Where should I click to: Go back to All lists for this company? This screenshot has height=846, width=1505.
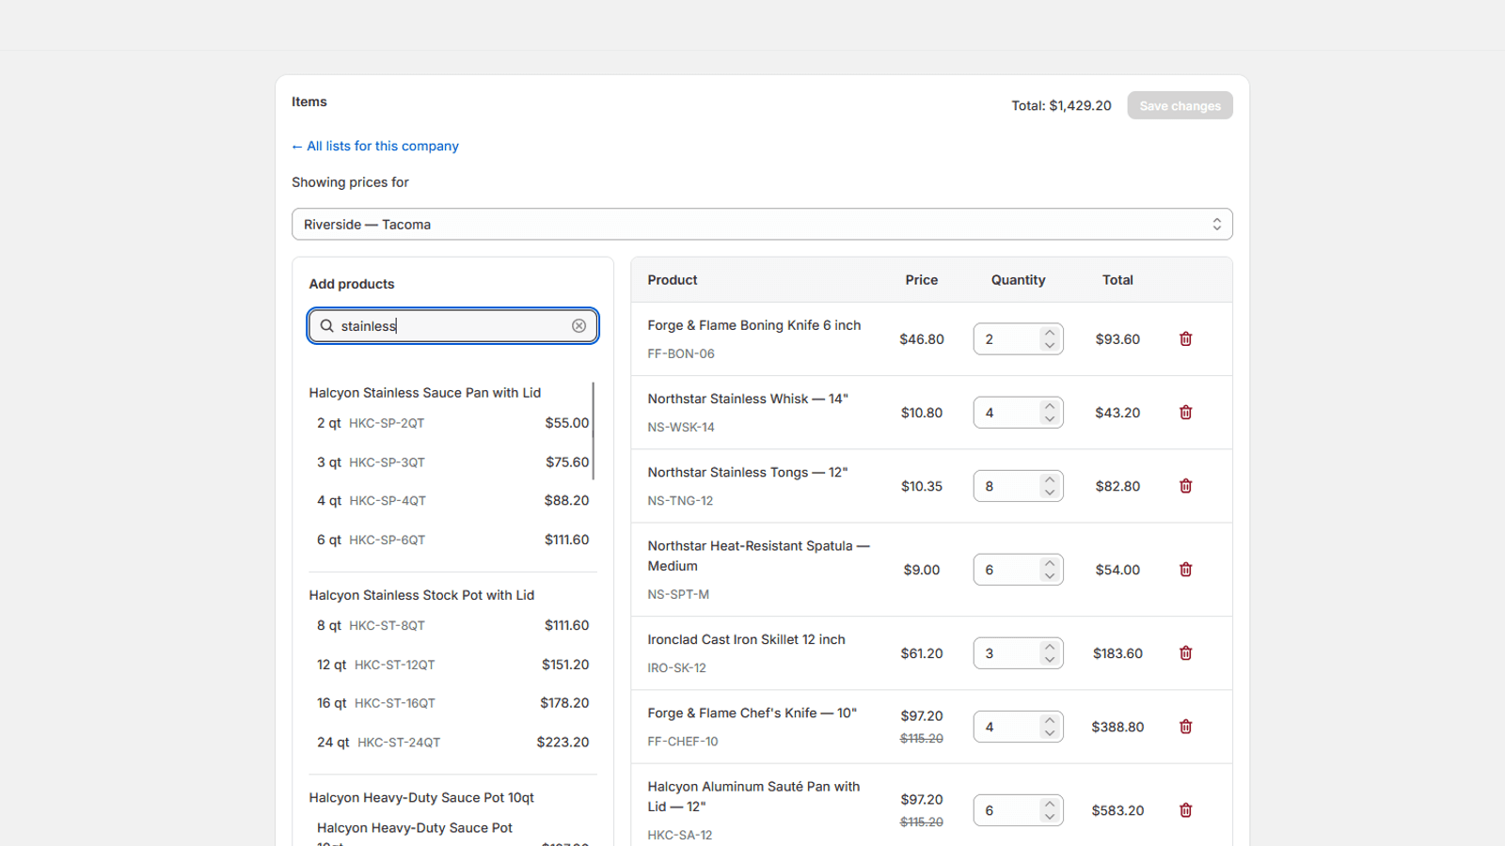click(375, 146)
